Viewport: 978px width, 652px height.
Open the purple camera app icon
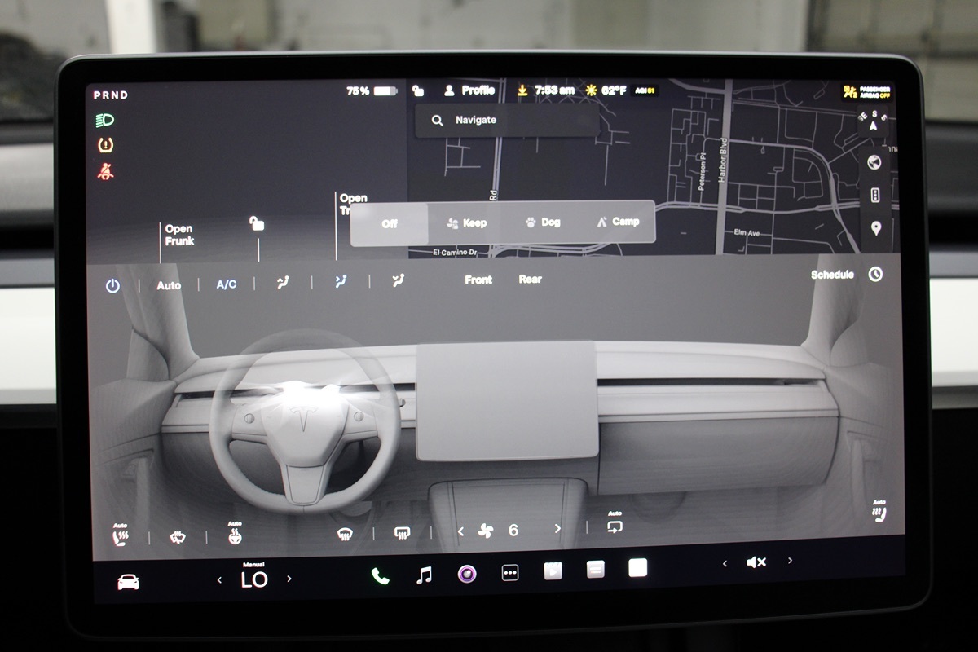[467, 574]
